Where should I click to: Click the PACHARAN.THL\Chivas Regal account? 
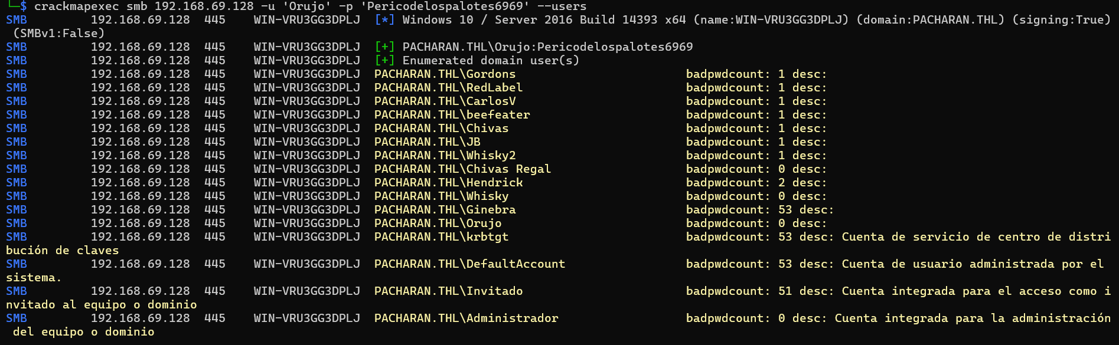(x=462, y=169)
